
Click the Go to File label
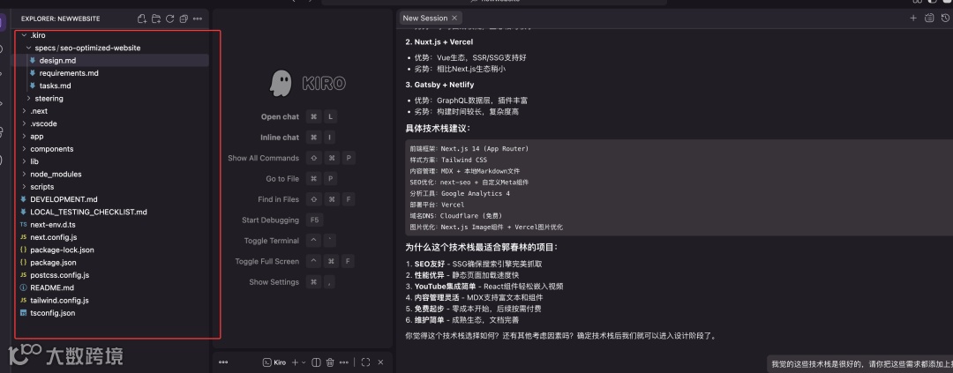pyautogui.click(x=282, y=179)
